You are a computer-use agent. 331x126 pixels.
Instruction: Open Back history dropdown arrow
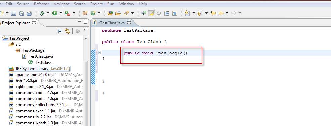(x=227, y=13)
